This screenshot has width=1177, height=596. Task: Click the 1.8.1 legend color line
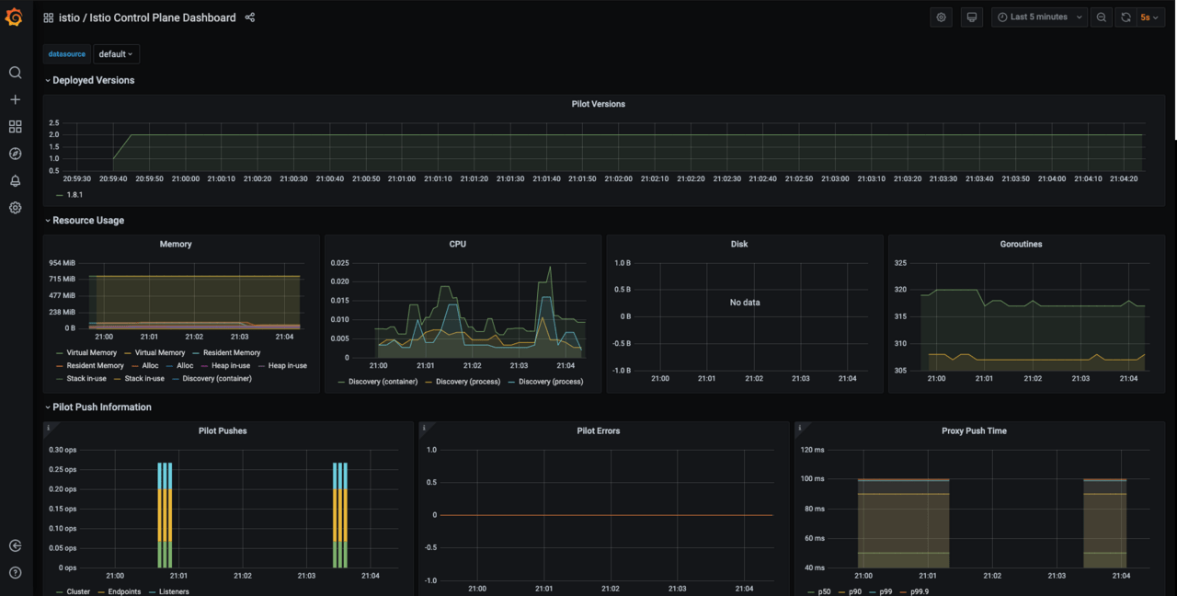pos(60,195)
